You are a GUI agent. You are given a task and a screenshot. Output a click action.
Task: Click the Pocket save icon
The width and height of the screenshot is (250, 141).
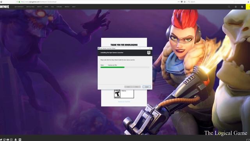[x=182, y=2]
